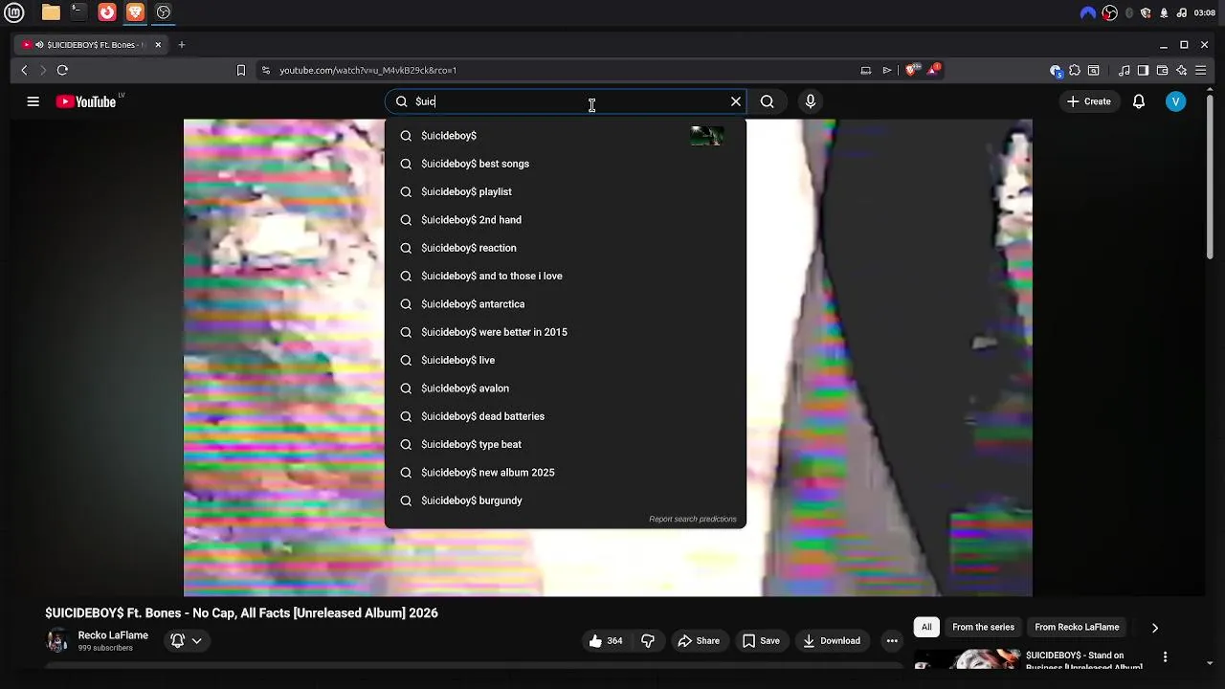The height and width of the screenshot is (689, 1225).
Task: Launch the Terminal from panel
Action: click(x=78, y=12)
